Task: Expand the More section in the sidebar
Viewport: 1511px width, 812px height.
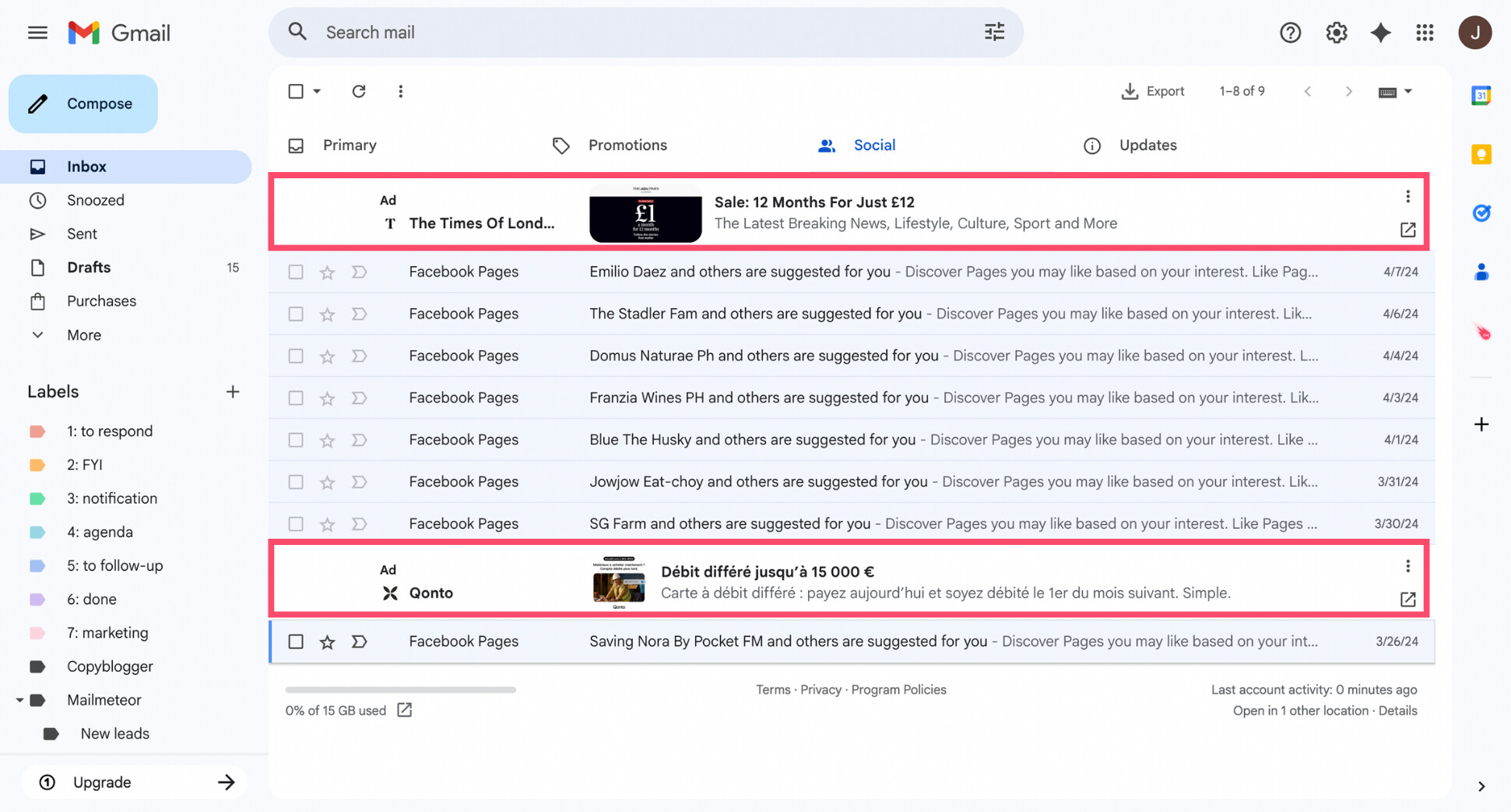Action: [83, 335]
